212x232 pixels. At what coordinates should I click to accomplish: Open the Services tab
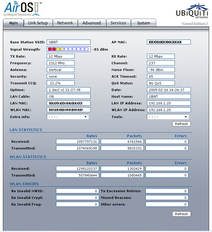tap(118, 23)
